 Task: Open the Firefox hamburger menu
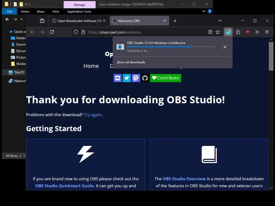pyautogui.click(x=267, y=32)
